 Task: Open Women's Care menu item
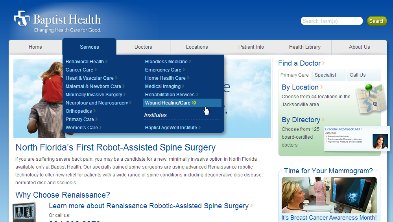(x=82, y=128)
